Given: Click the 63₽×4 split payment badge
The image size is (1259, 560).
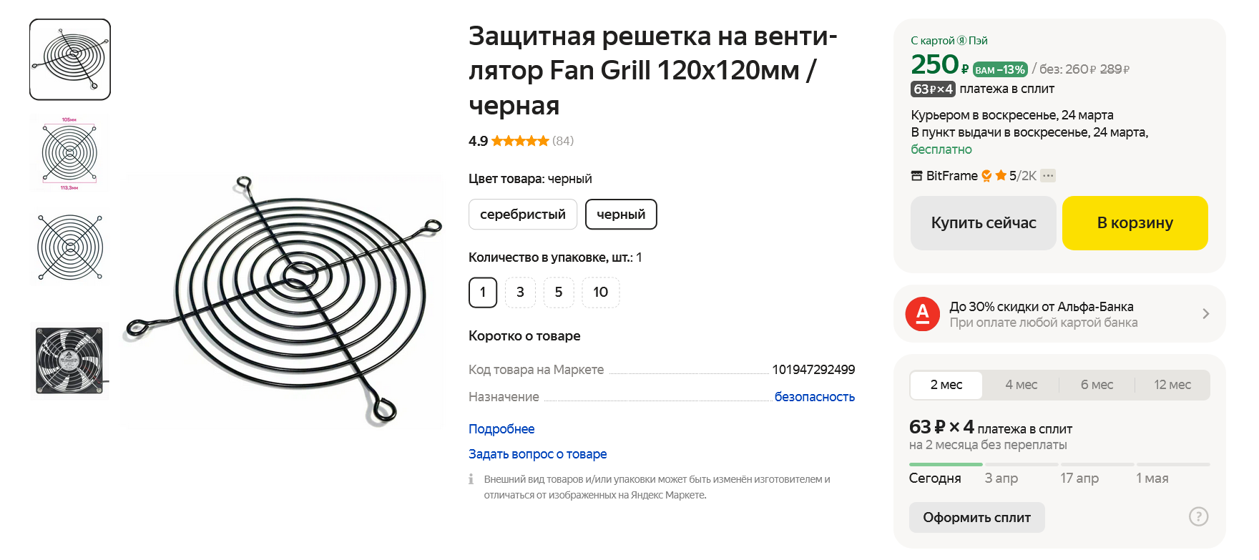Looking at the screenshot, I should [x=933, y=89].
